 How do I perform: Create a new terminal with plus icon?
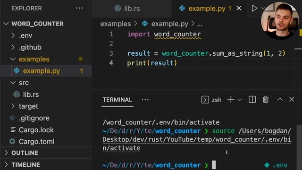click(231, 100)
